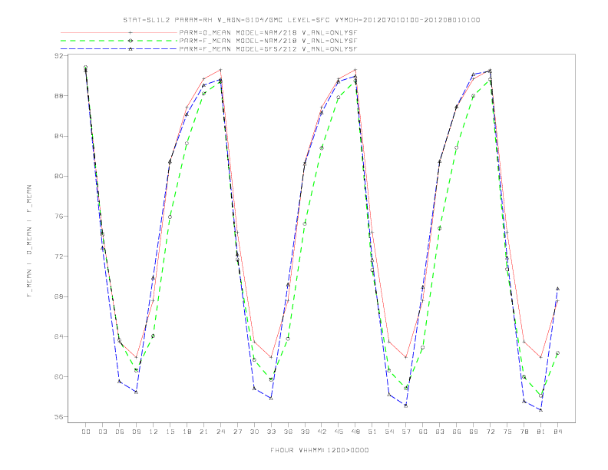The image size is (608, 470).
Task: Click y-axis tick label 84
Action: pos(59,136)
